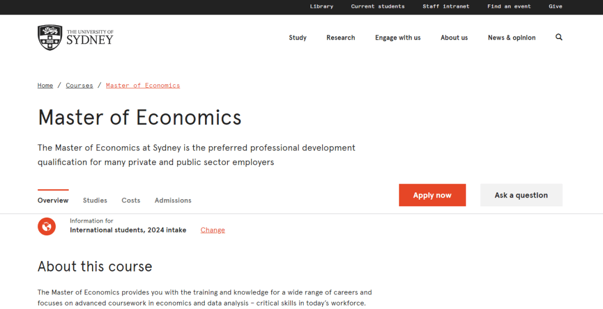Go to Home breadcrumb link
The image size is (603, 309).
pos(45,85)
